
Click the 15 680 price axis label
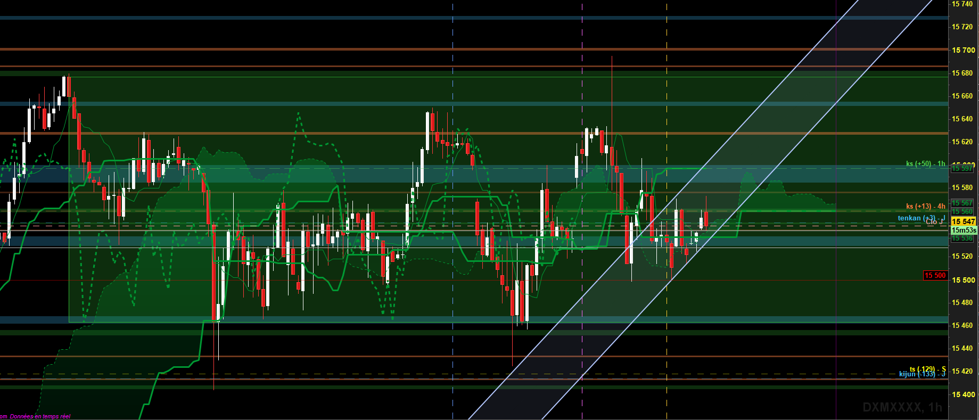(x=962, y=73)
